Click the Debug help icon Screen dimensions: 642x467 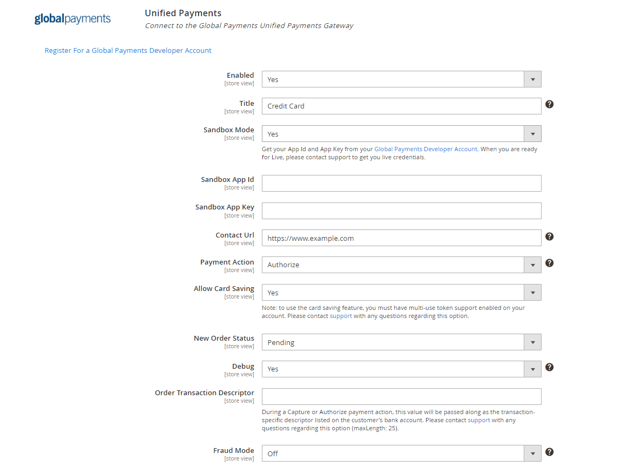[x=549, y=367]
